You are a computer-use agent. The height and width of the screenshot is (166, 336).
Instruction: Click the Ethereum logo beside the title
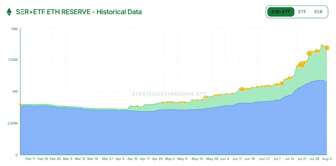click(9, 12)
